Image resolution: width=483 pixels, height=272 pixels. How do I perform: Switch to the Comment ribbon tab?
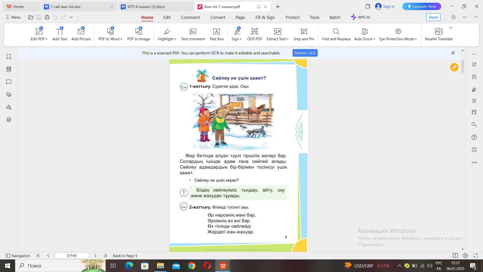(190, 17)
